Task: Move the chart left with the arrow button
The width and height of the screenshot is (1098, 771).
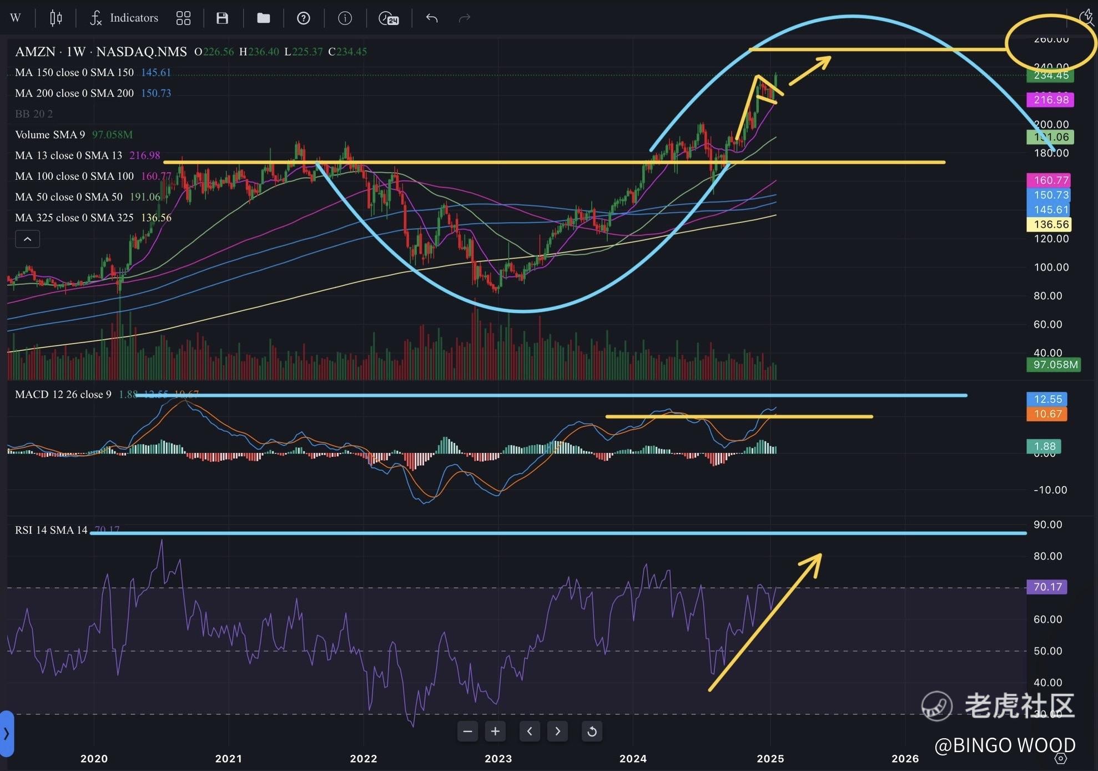Action: click(530, 731)
